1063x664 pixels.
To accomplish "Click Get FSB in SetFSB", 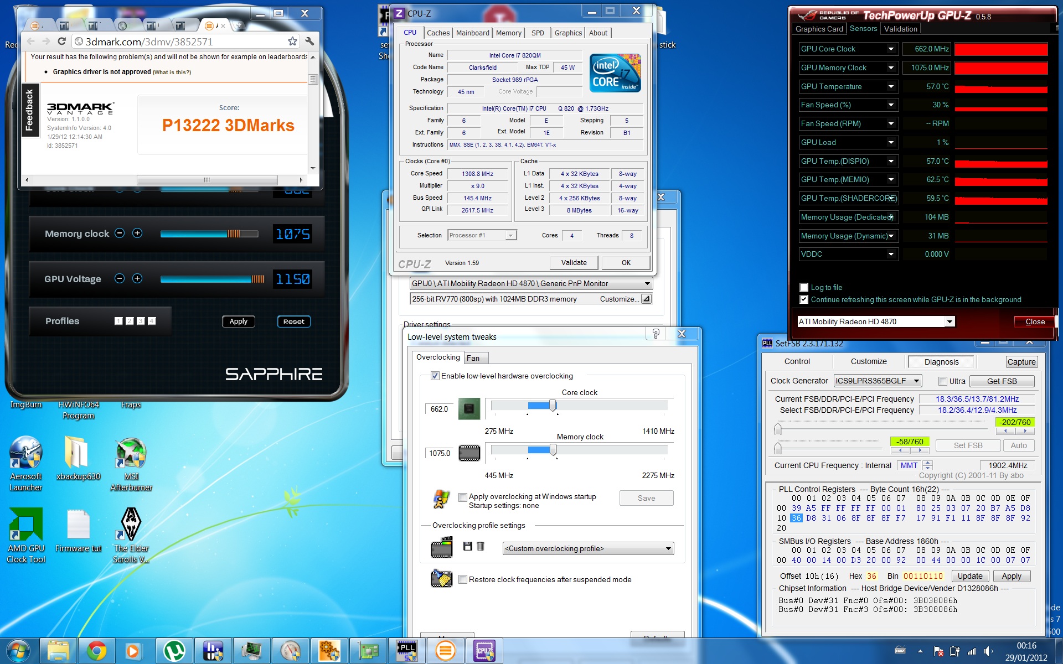I will [1002, 381].
